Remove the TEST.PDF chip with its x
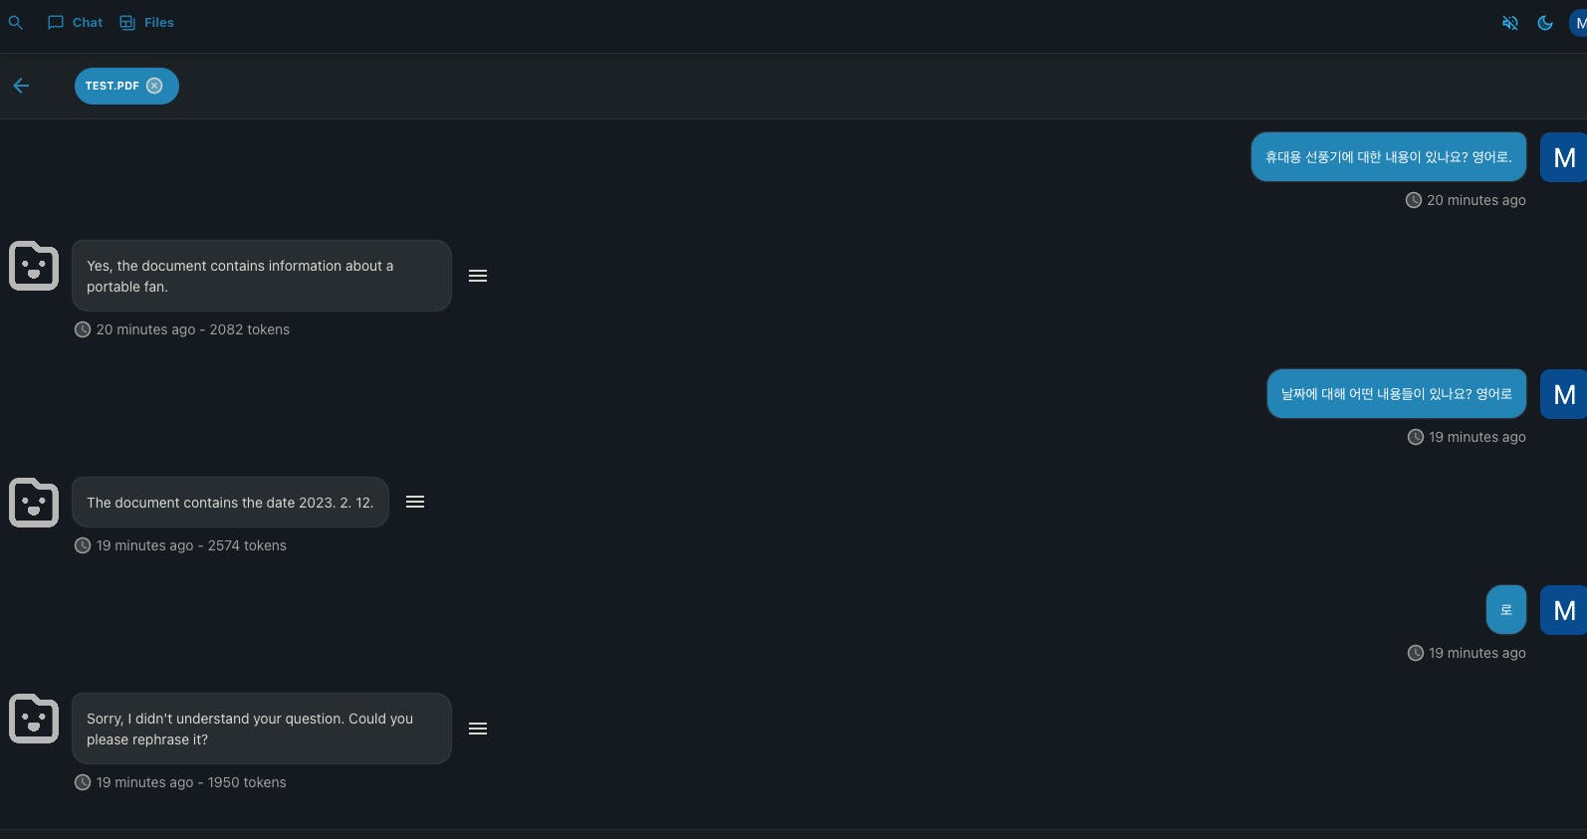 click(x=154, y=86)
